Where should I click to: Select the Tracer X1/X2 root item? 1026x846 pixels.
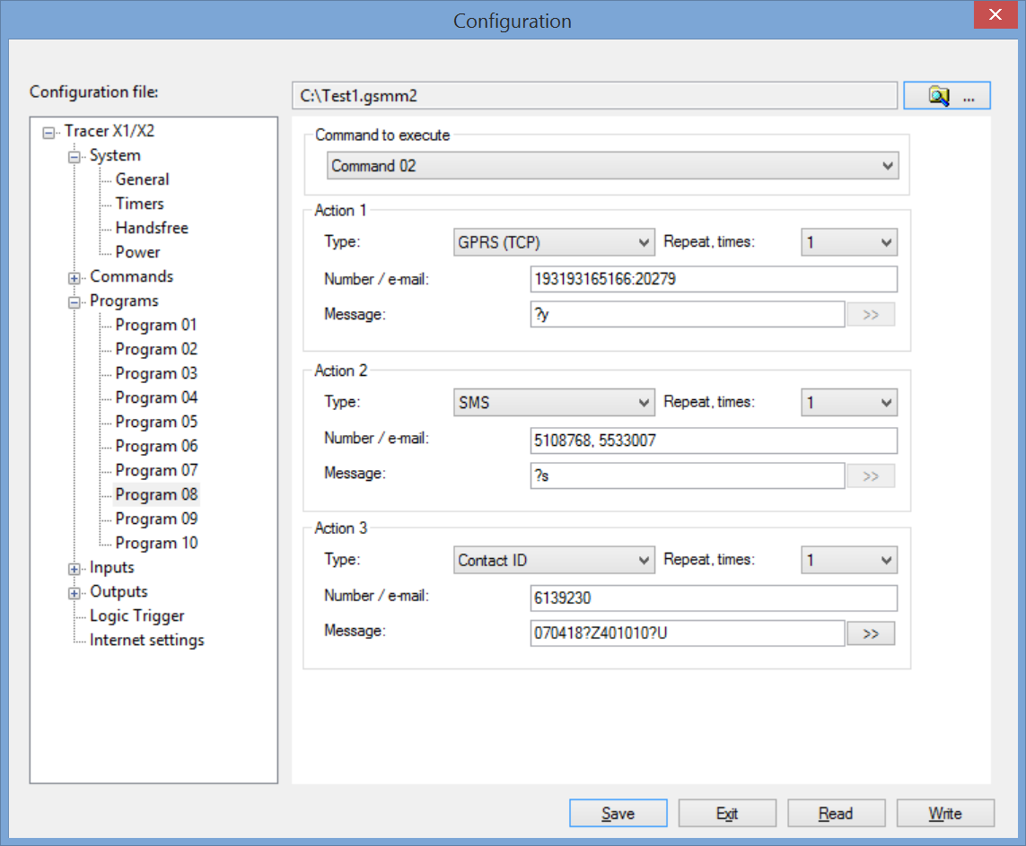[109, 131]
